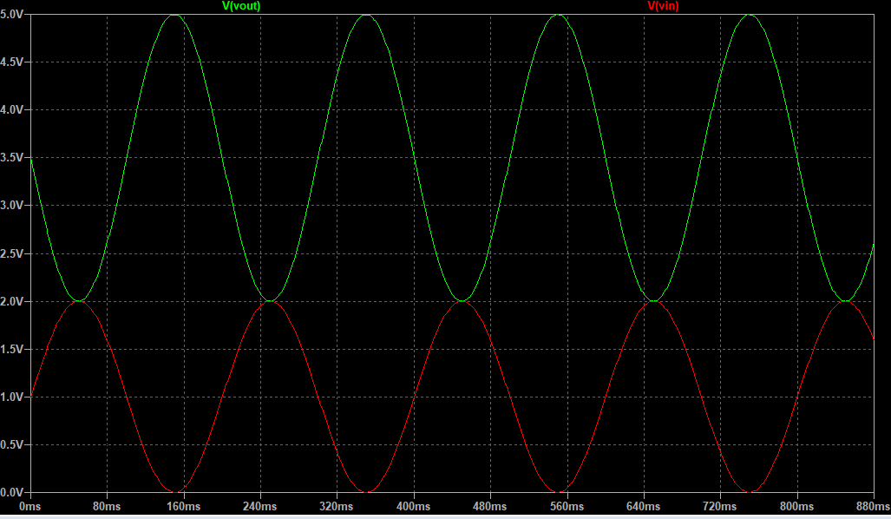The width and height of the screenshot is (891, 519).
Task: Click the 800ms time axis label
Action: tap(797, 506)
